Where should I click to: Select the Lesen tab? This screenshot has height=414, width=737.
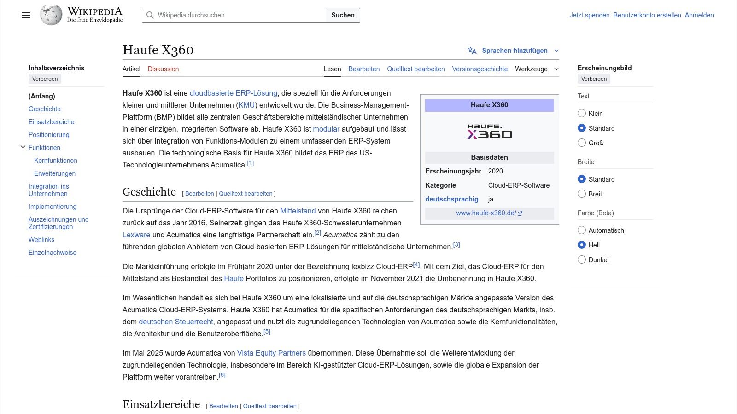click(x=332, y=69)
